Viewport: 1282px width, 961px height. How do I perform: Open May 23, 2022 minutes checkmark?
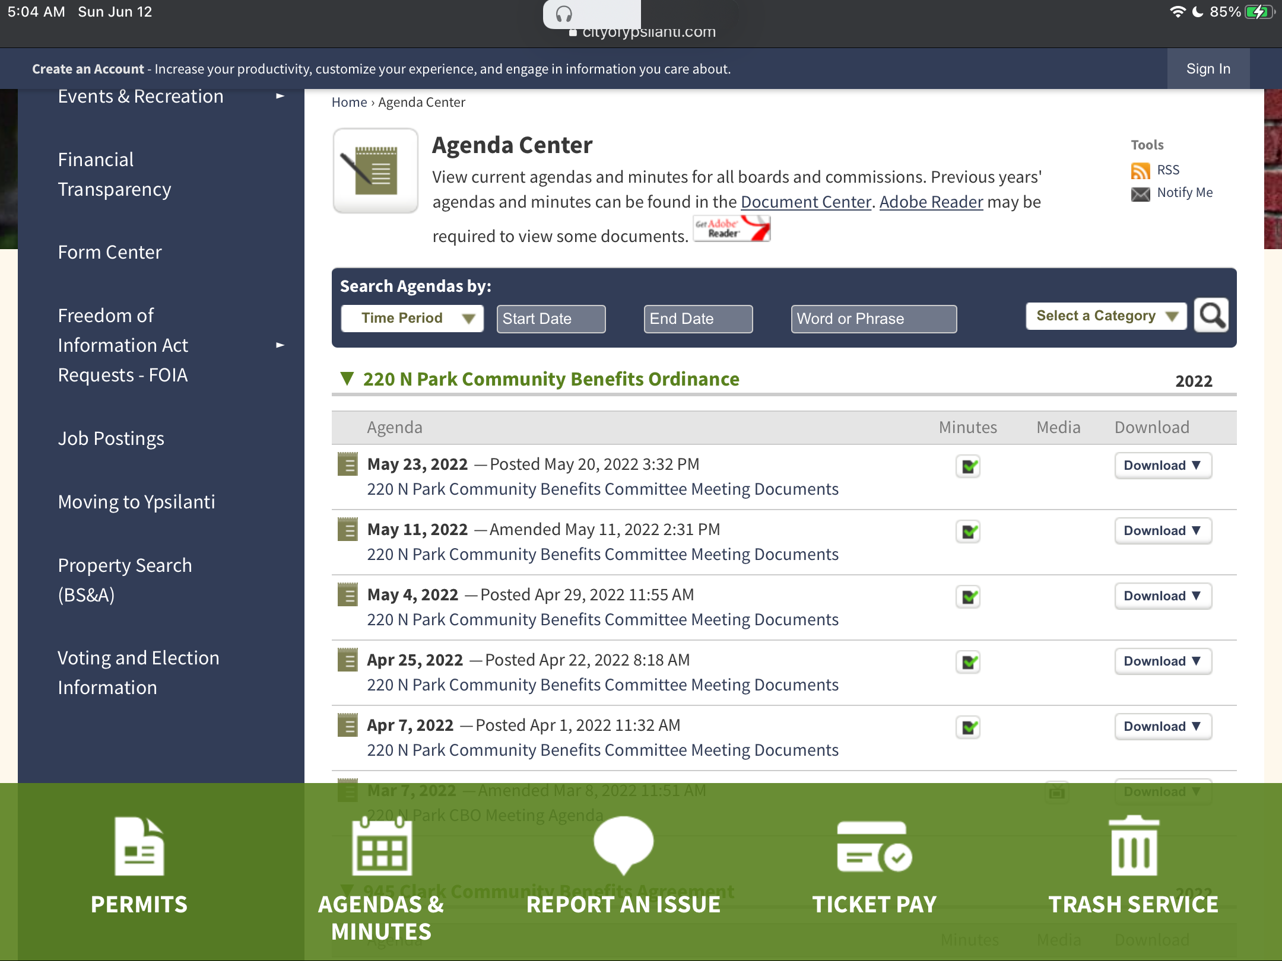click(968, 466)
